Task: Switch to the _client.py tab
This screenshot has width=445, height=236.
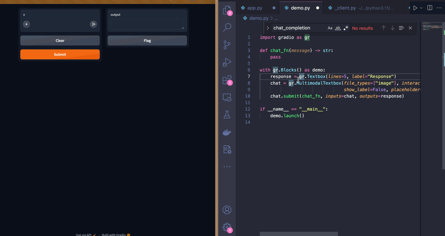Action: (345, 8)
